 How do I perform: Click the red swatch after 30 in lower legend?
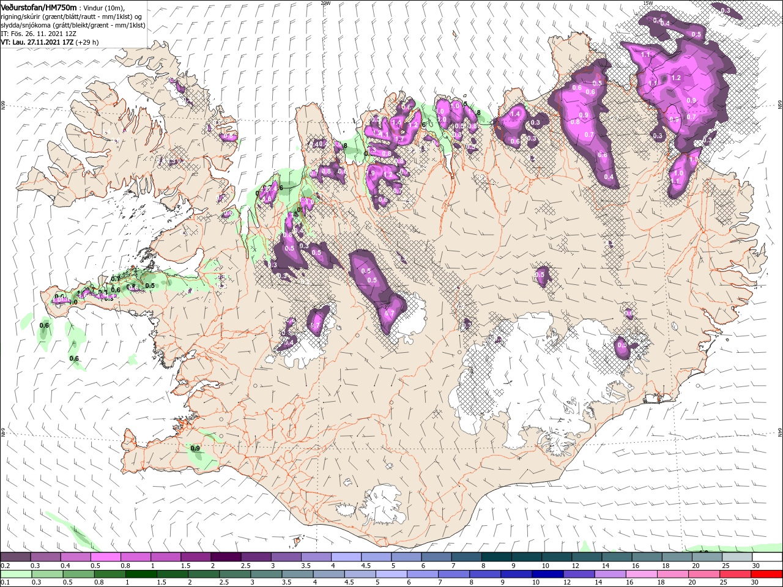click(x=768, y=574)
